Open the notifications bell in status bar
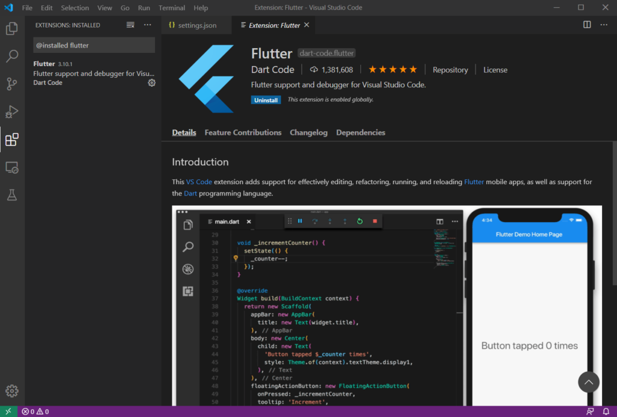The height and width of the screenshot is (417, 617). (x=606, y=412)
